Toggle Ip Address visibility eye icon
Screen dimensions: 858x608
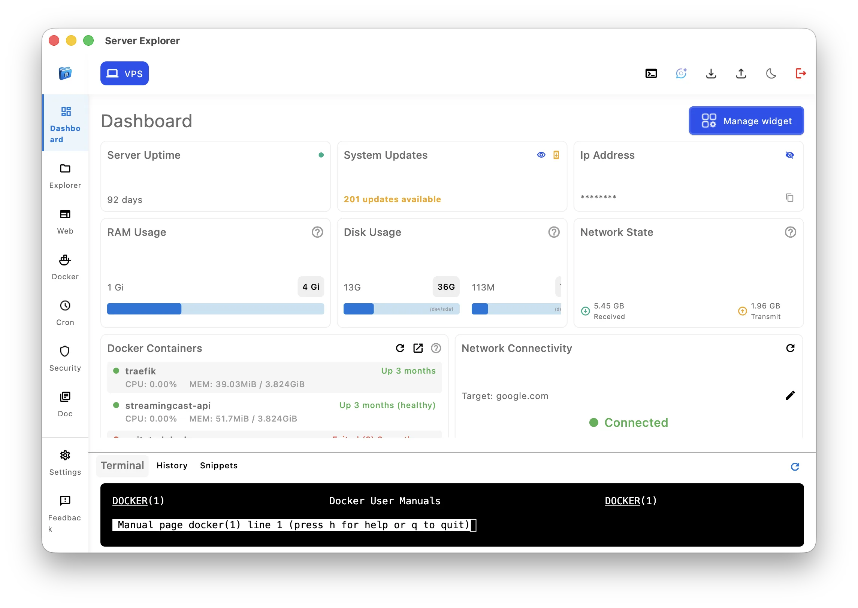coord(790,155)
